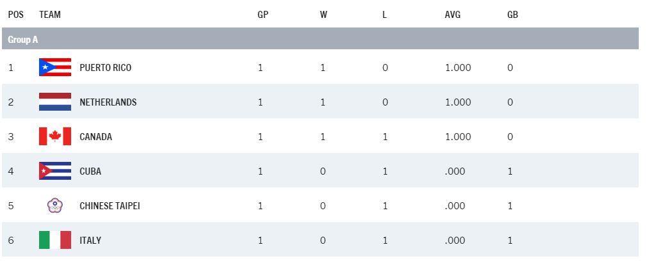Click the Netherlands flag icon
Screen dimensions: 649x270
(x=54, y=102)
